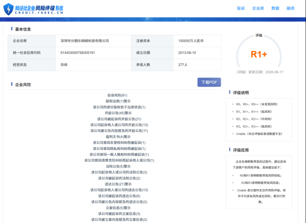Click 该公司被立案内容提及的立案信息(2)
306x223 pixels.
[x=119, y=220]
